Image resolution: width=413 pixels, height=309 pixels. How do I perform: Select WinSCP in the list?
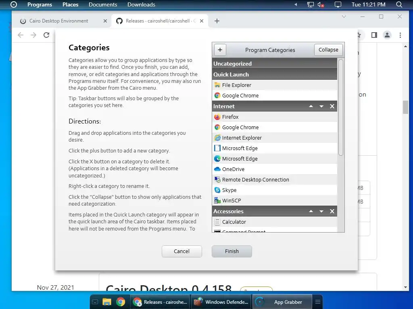point(274,200)
